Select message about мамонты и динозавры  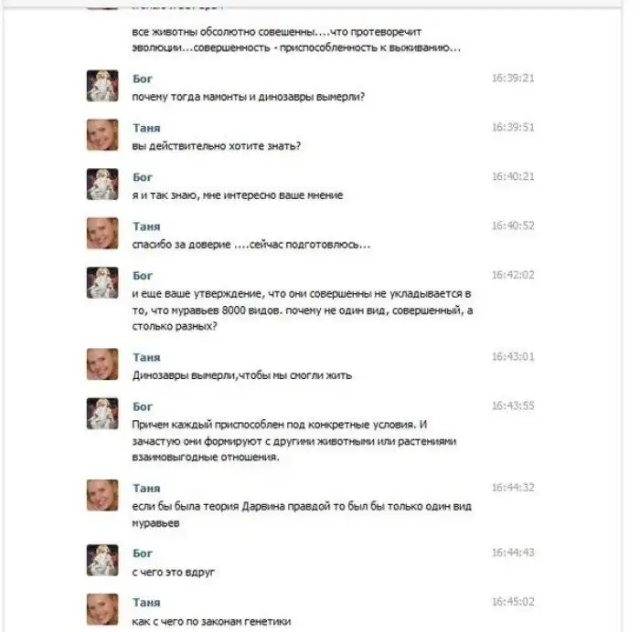pos(248,97)
